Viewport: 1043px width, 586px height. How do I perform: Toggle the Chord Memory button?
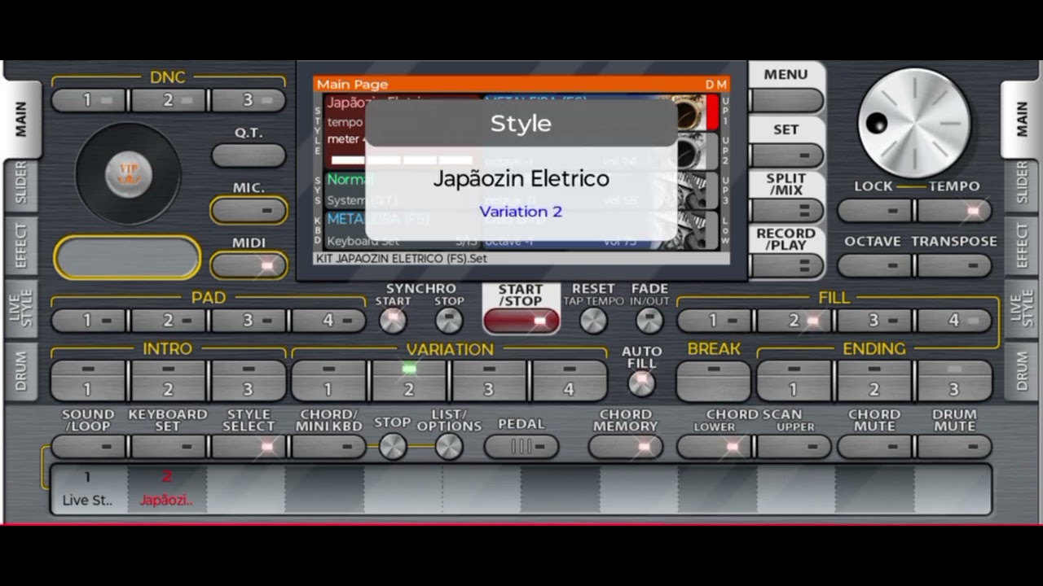click(625, 446)
